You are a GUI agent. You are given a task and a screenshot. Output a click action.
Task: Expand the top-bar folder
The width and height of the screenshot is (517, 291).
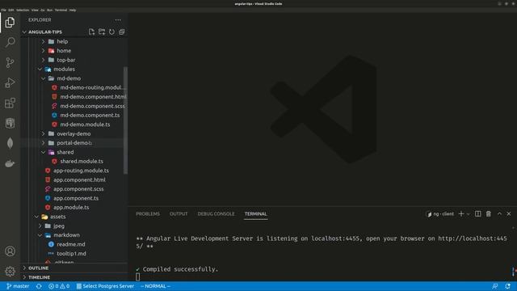[65, 60]
